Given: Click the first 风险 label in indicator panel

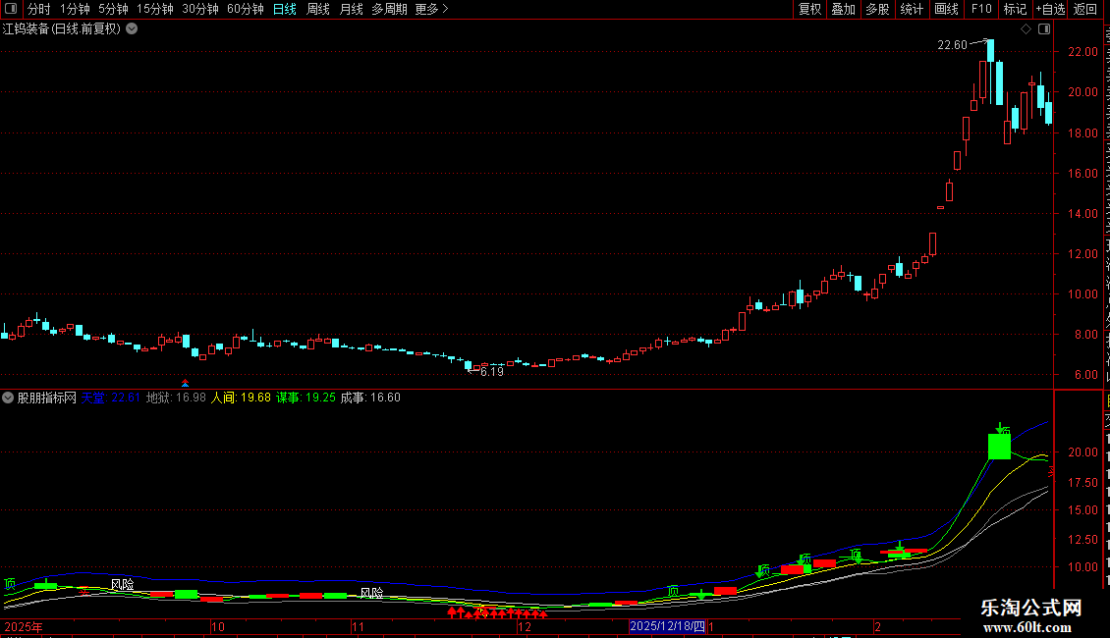Looking at the screenshot, I should tap(123, 584).
